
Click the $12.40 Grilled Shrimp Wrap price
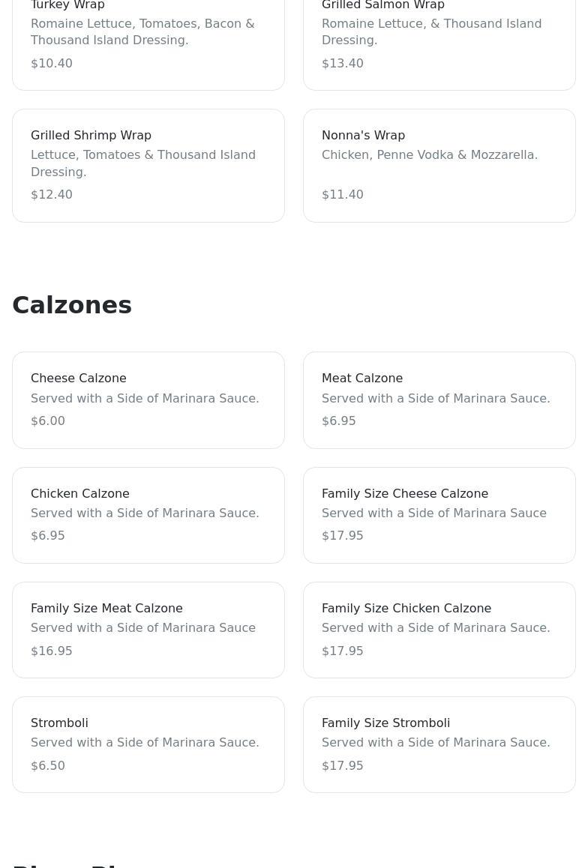(52, 195)
